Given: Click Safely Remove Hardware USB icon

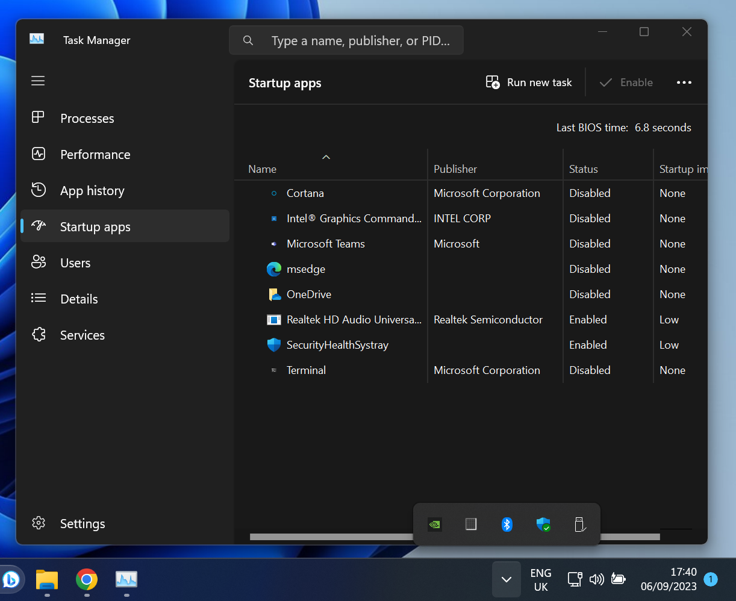Looking at the screenshot, I should coord(579,525).
